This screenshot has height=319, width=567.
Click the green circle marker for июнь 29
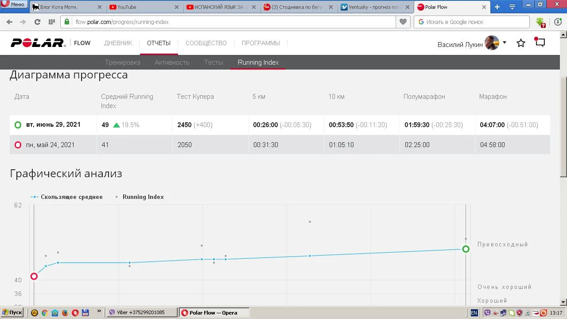tap(18, 125)
